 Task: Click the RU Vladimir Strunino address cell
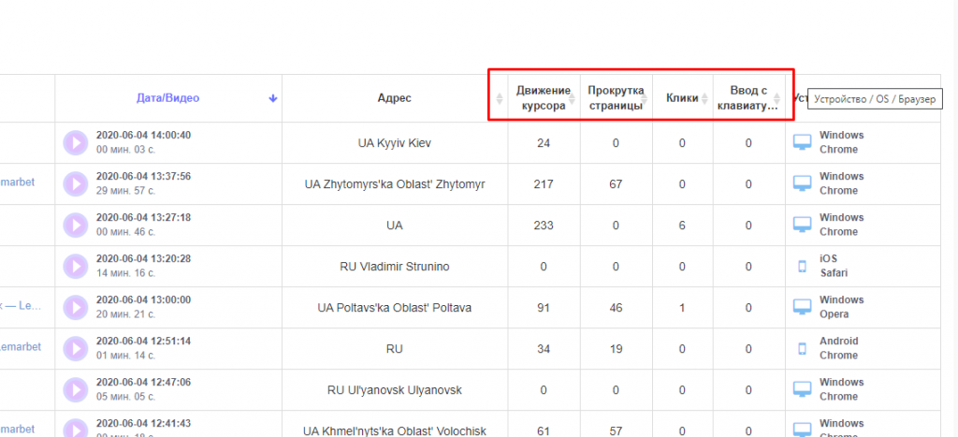coord(394,267)
